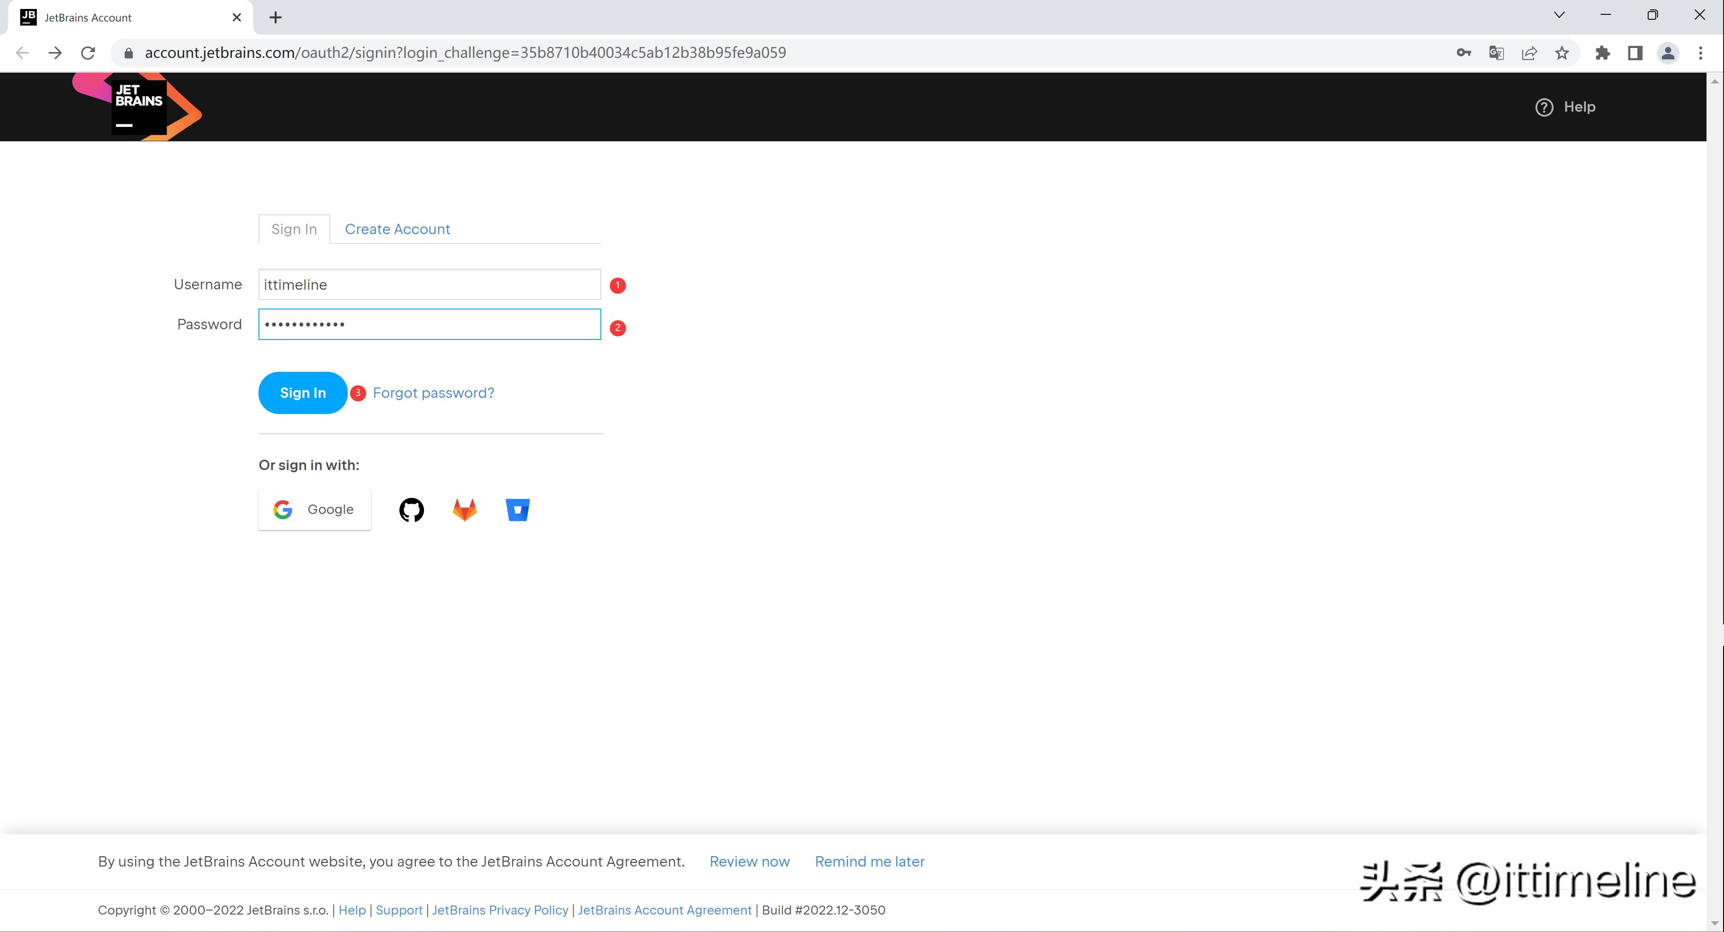
Task: Sign in with the GitLab fox icon
Action: click(x=464, y=510)
